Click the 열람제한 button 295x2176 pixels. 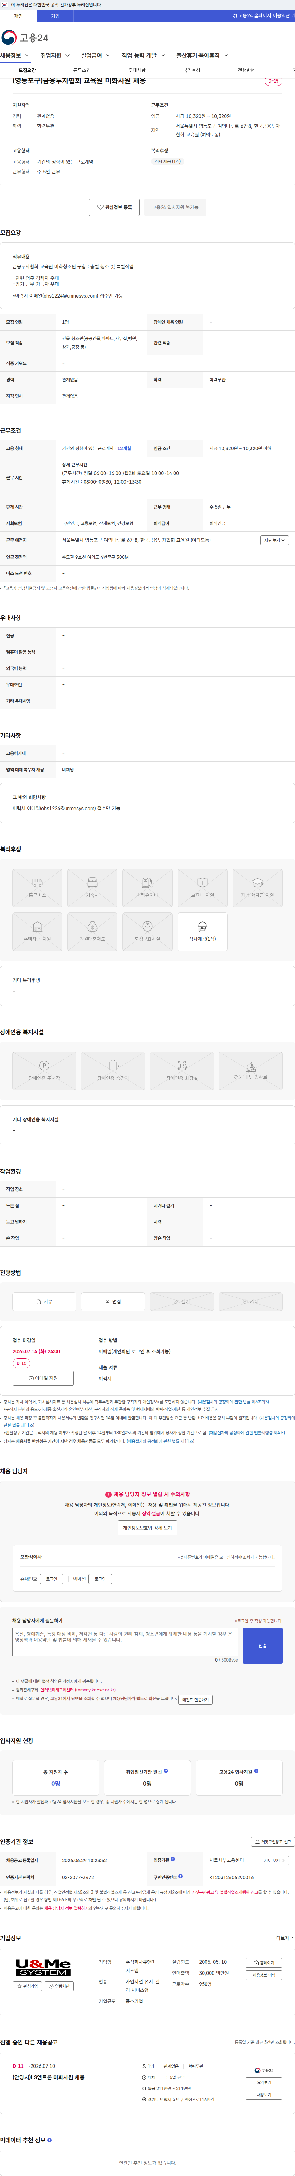click(59, 1986)
